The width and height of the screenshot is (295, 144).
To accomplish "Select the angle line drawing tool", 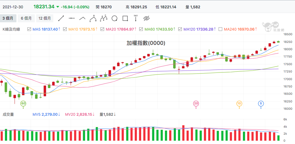I will click(82, 18).
